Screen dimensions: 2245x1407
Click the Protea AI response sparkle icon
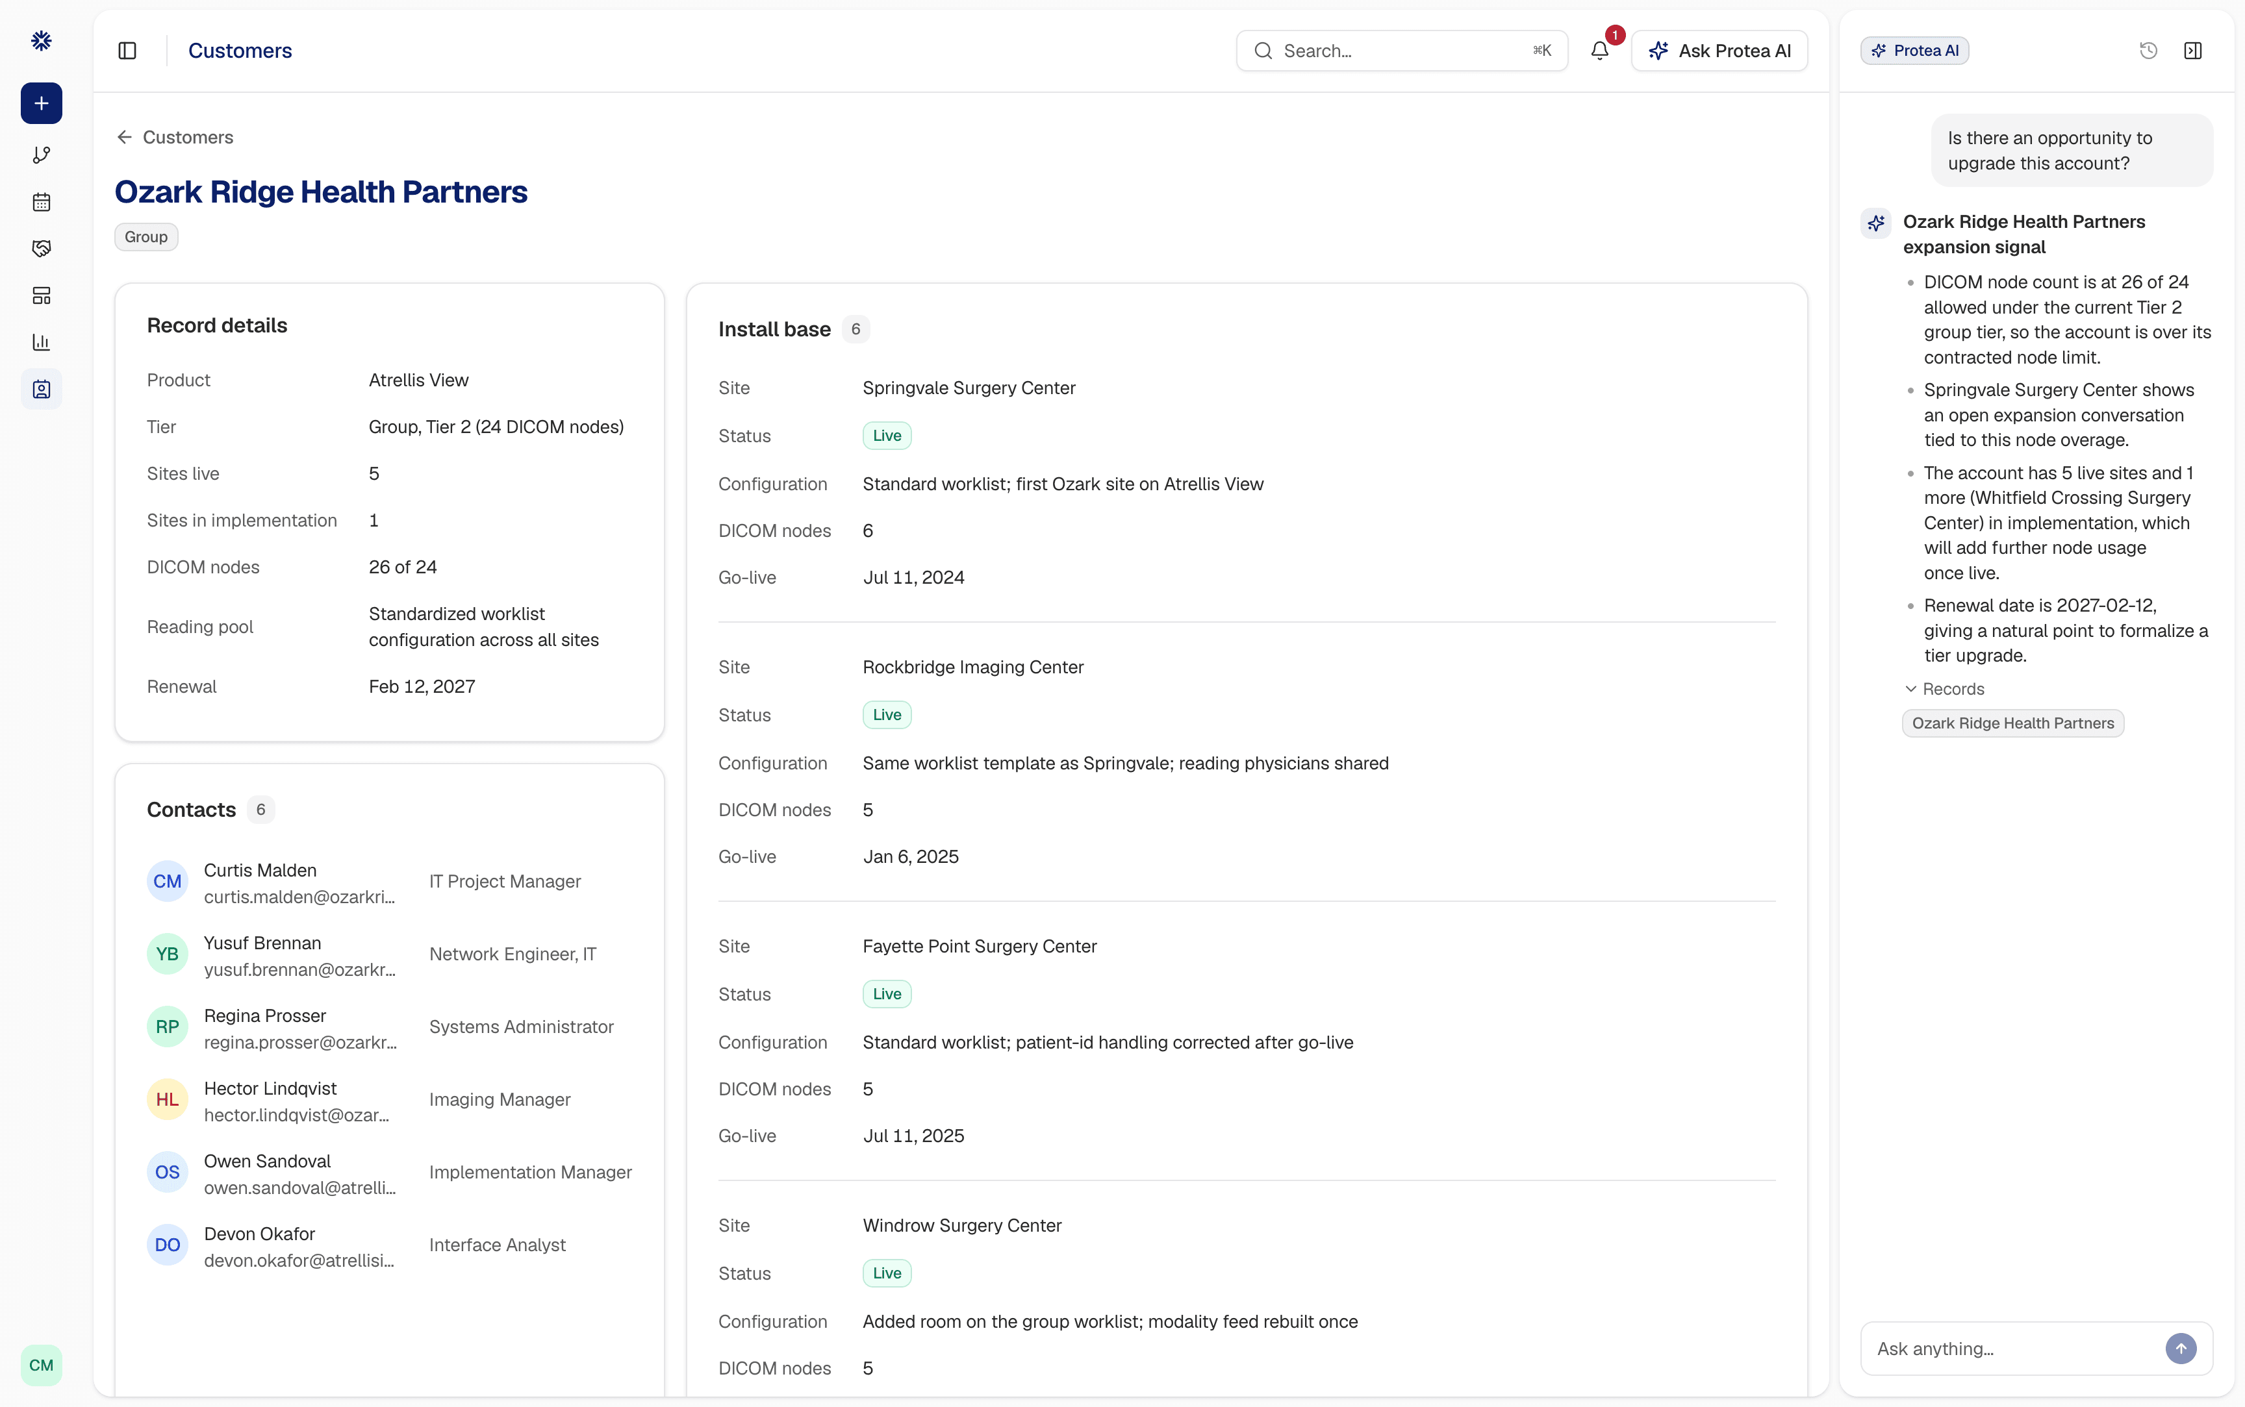(1875, 223)
